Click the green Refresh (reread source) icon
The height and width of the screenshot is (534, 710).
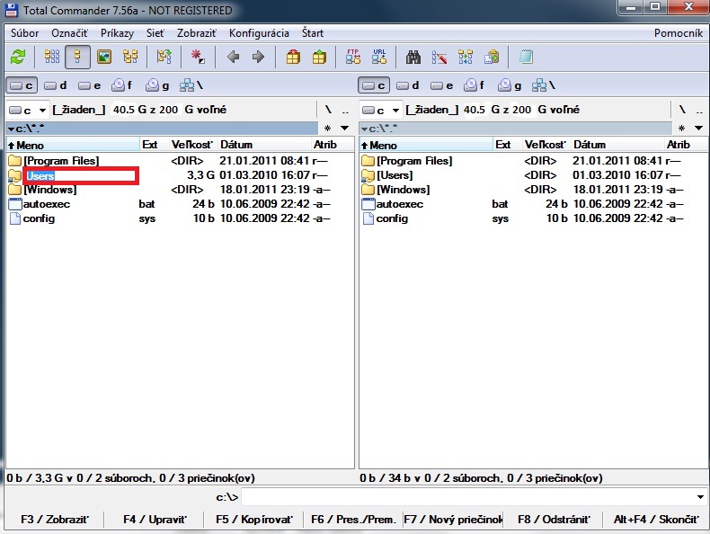click(x=18, y=57)
